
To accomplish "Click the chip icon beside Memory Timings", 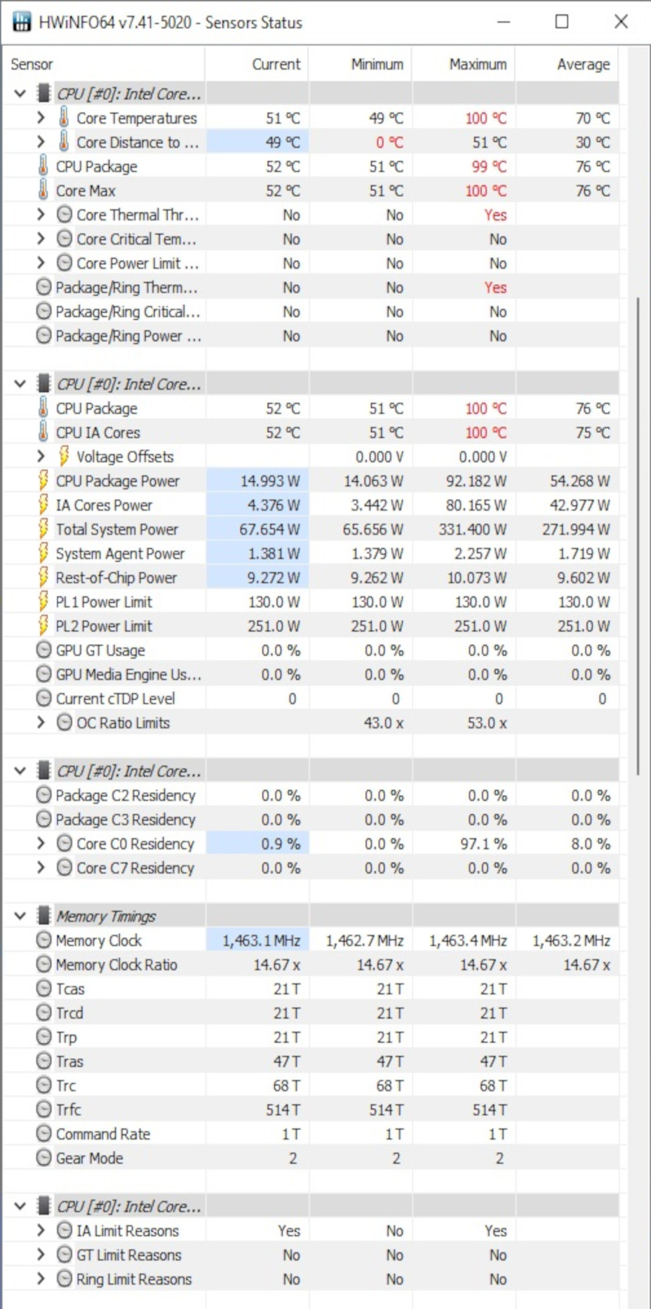I will pos(44,916).
